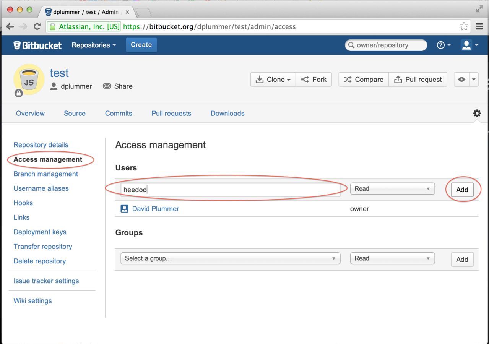The image size is (489, 344).
Task: Click the Share link
Action: click(x=118, y=86)
